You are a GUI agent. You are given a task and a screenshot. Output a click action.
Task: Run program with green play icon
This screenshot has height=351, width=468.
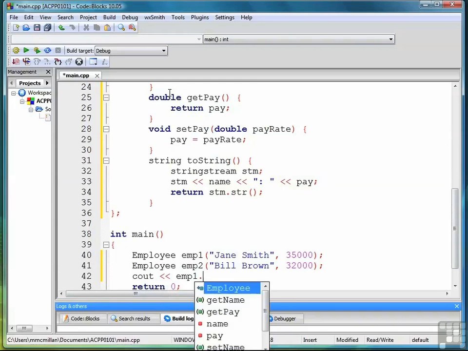26,50
